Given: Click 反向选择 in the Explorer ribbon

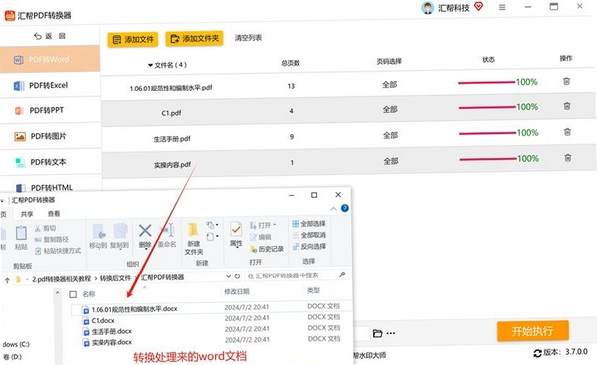Looking at the screenshot, I should point(308,246).
